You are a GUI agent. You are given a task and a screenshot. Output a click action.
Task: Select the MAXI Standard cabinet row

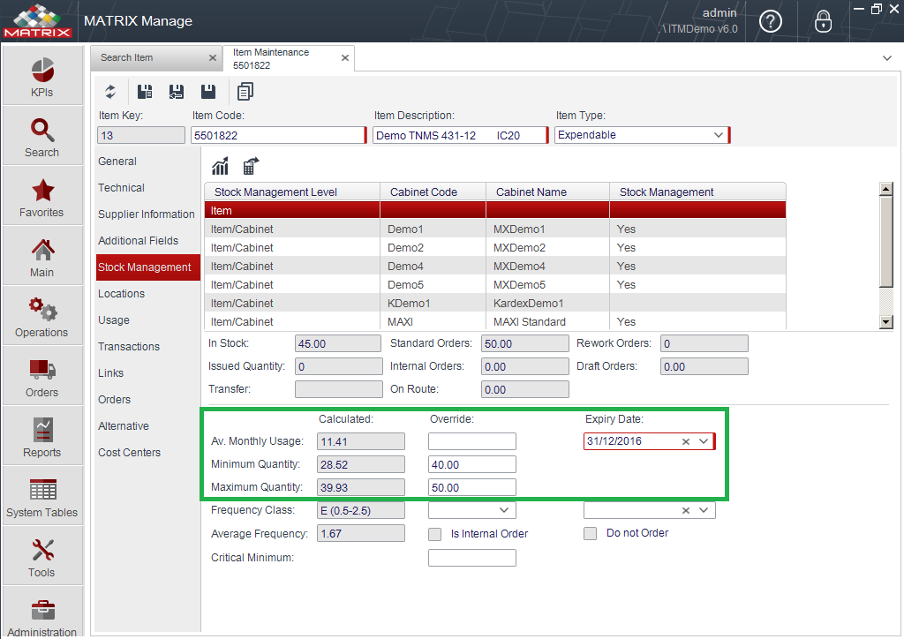tap(494, 321)
